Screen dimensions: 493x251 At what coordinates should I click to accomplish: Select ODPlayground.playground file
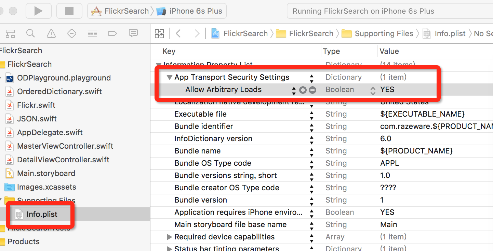[x=64, y=78]
